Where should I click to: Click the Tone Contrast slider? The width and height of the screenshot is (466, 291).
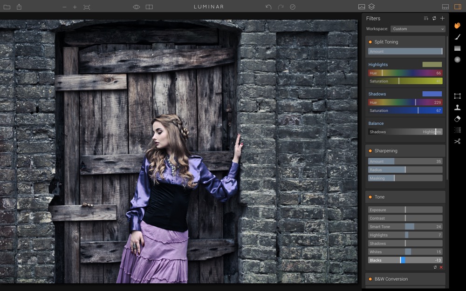click(x=405, y=218)
